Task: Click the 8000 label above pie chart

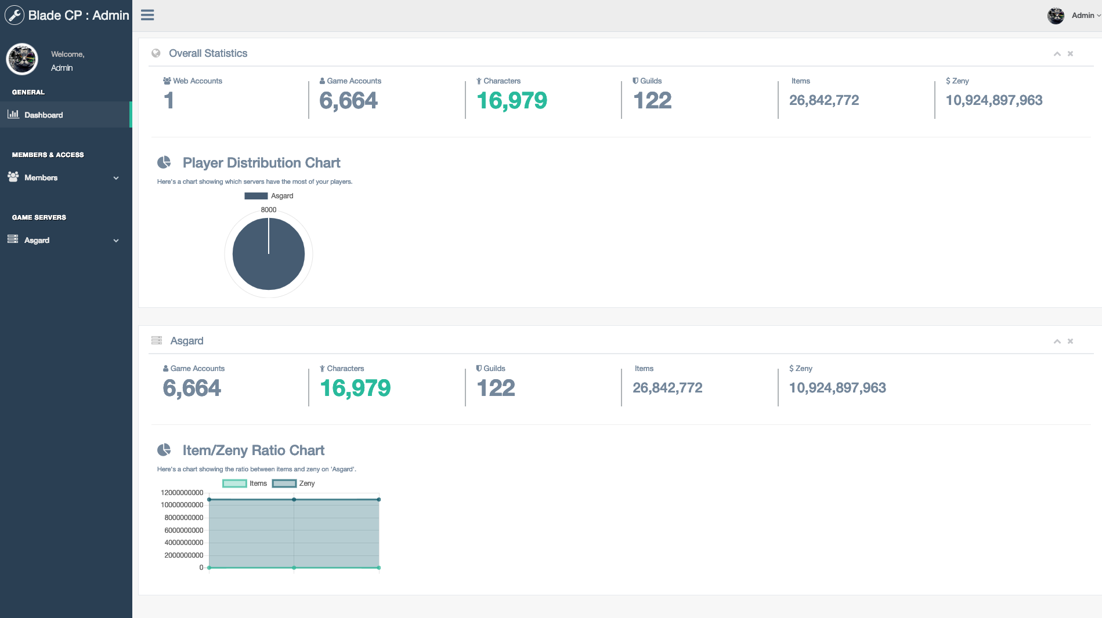Action: click(269, 210)
